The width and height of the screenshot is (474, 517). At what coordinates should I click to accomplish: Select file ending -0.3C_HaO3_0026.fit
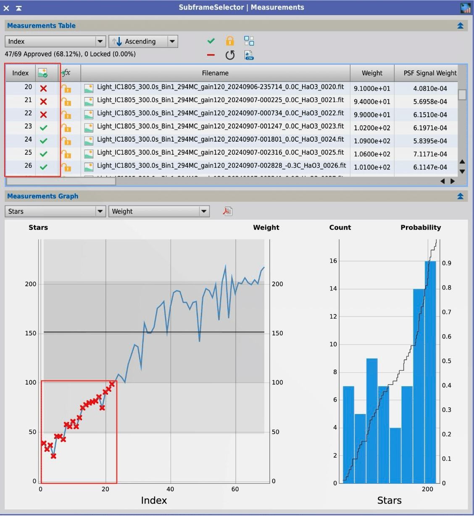[x=221, y=165]
